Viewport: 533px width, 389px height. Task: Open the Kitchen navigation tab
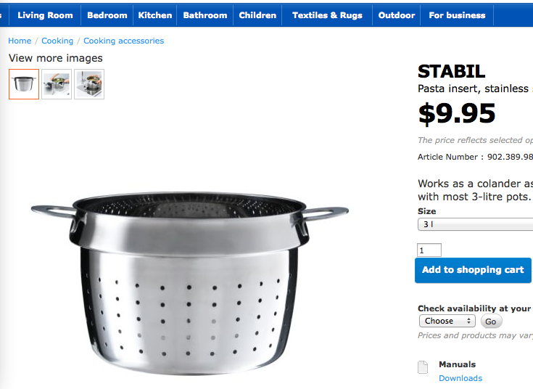pyautogui.click(x=155, y=15)
